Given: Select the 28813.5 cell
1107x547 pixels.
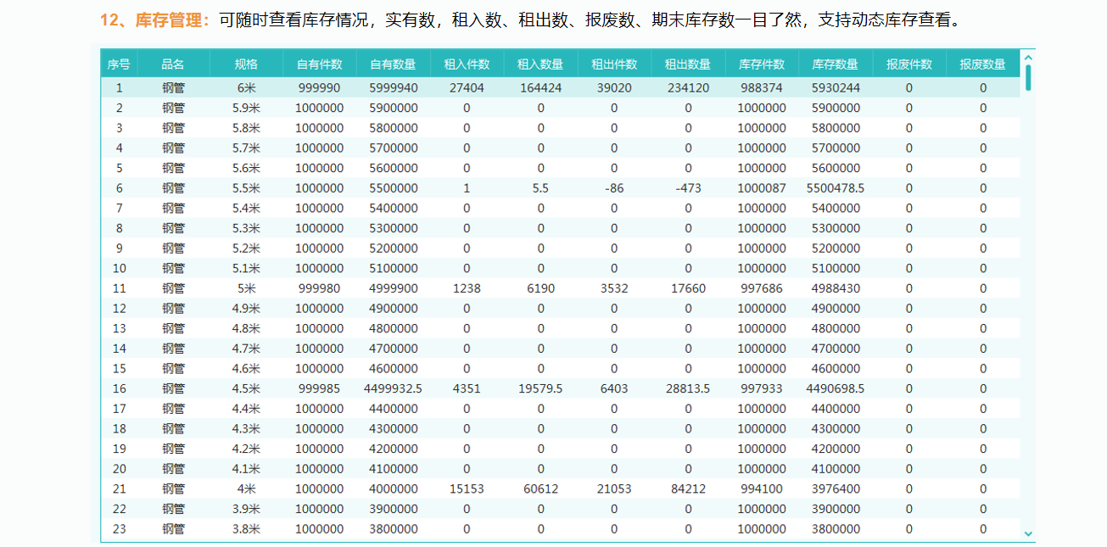Looking at the screenshot, I should pos(688,388).
